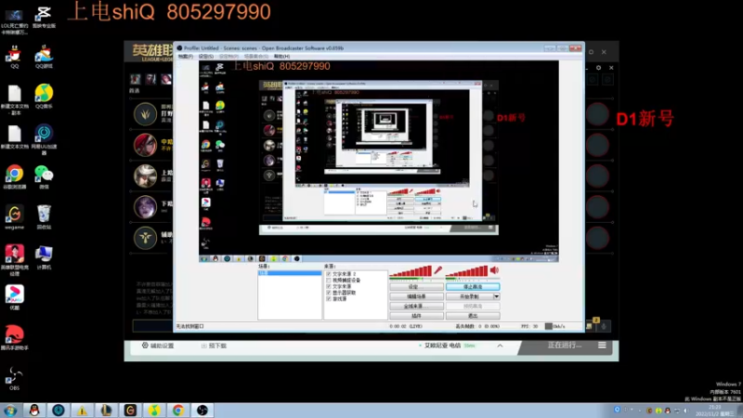Open the 英雄联盟电竞经理 desktop shortcut
The height and width of the screenshot is (418, 743).
click(x=14, y=260)
